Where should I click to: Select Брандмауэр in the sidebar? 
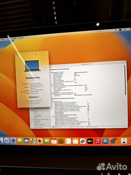point(38,115)
